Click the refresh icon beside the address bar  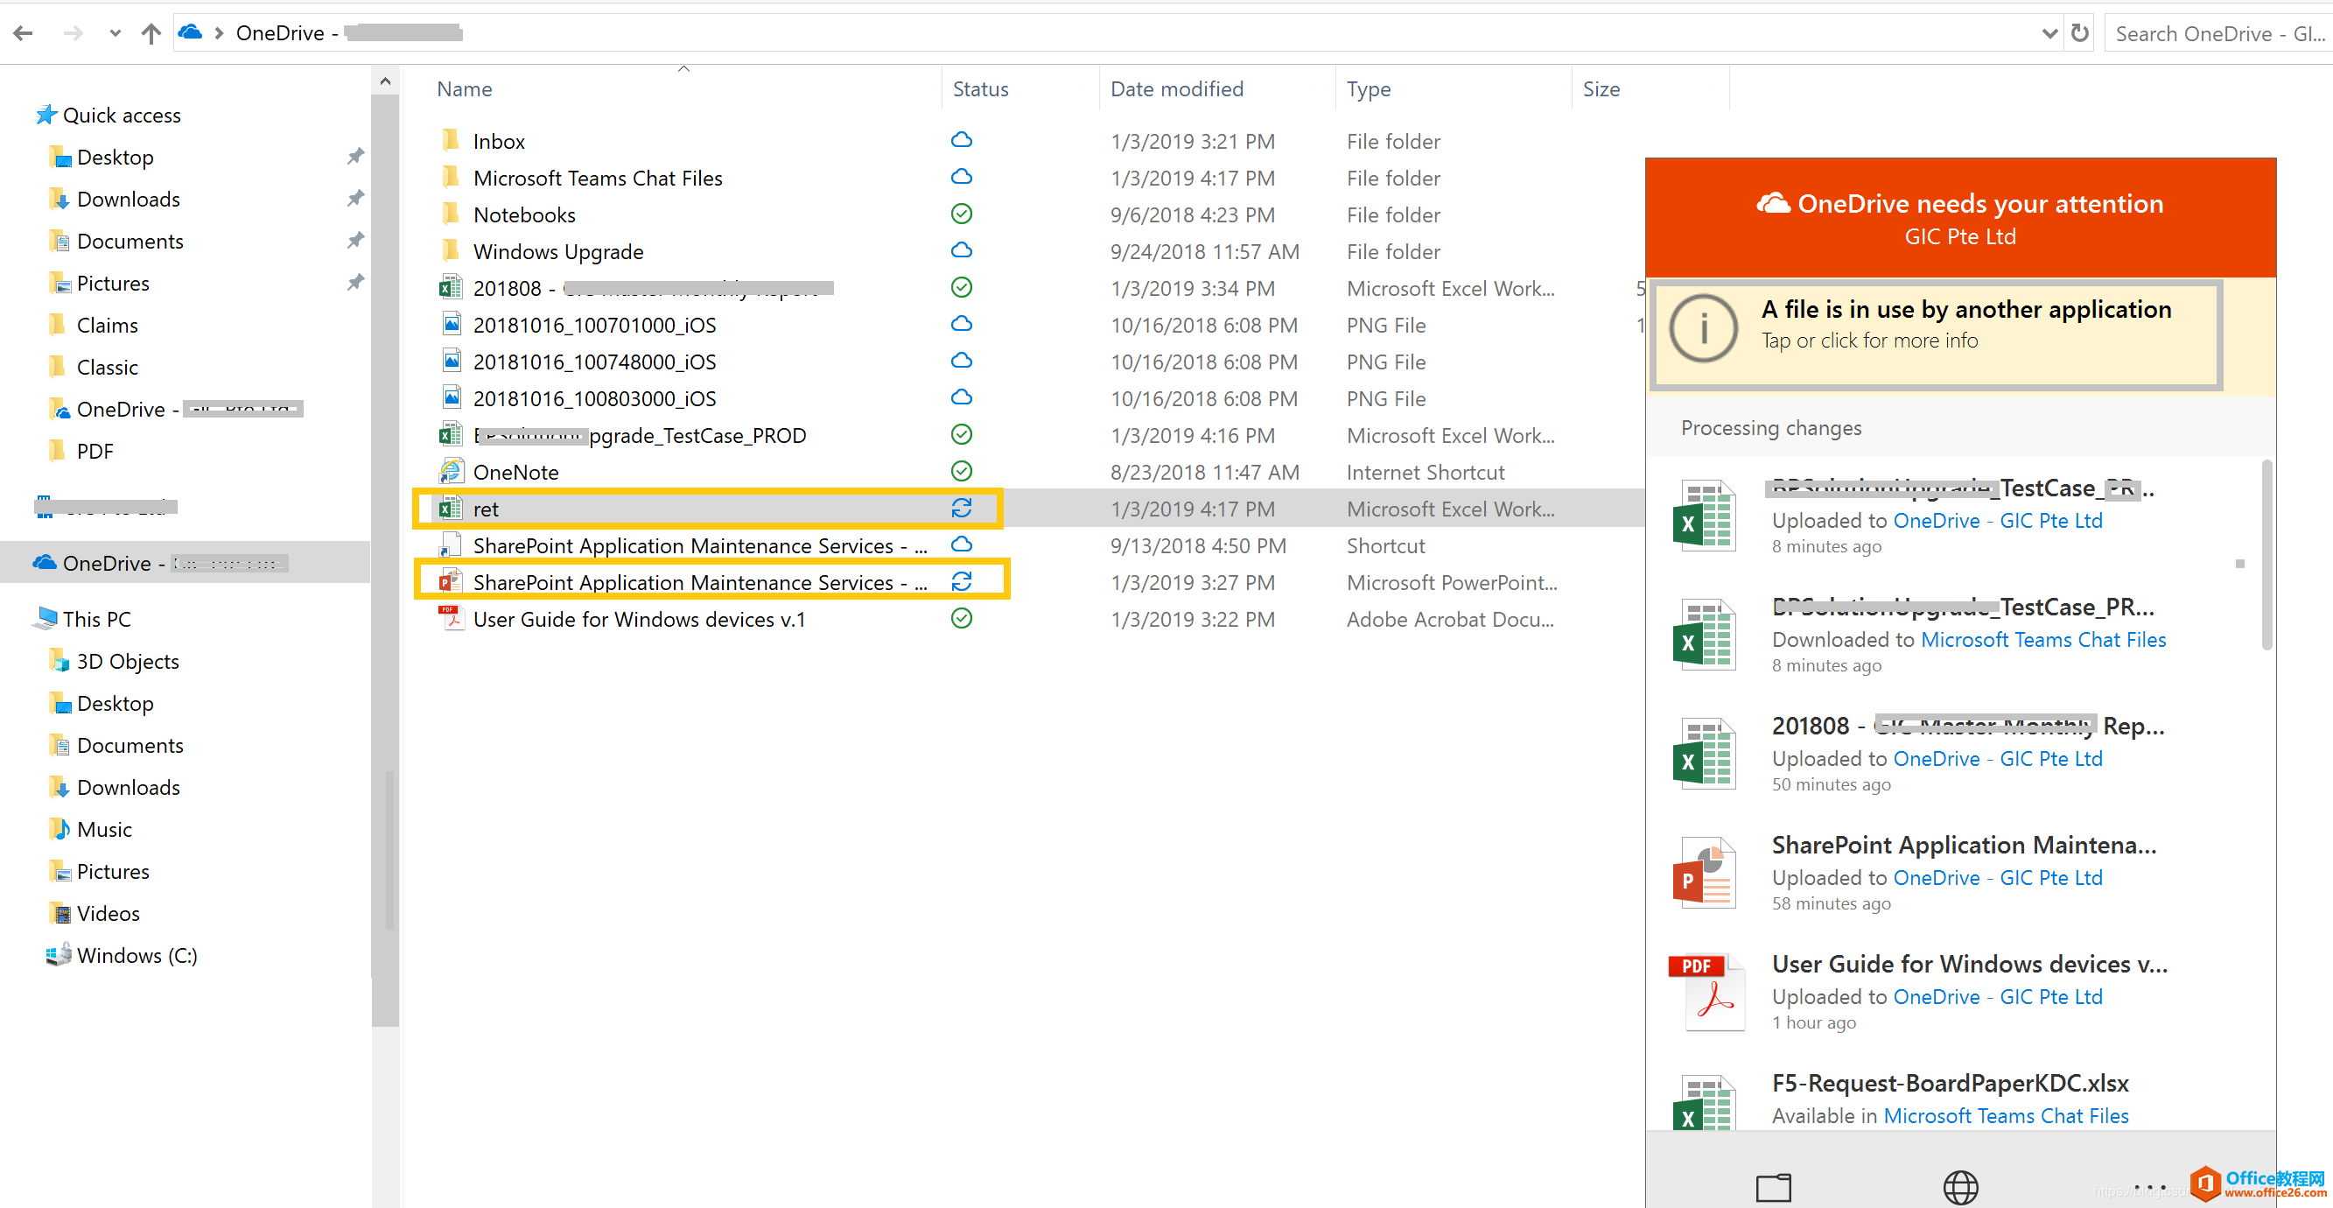click(2080, 32)
